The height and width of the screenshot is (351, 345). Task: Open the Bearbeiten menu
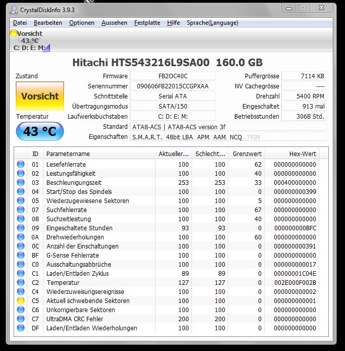[x=48, y=23]
